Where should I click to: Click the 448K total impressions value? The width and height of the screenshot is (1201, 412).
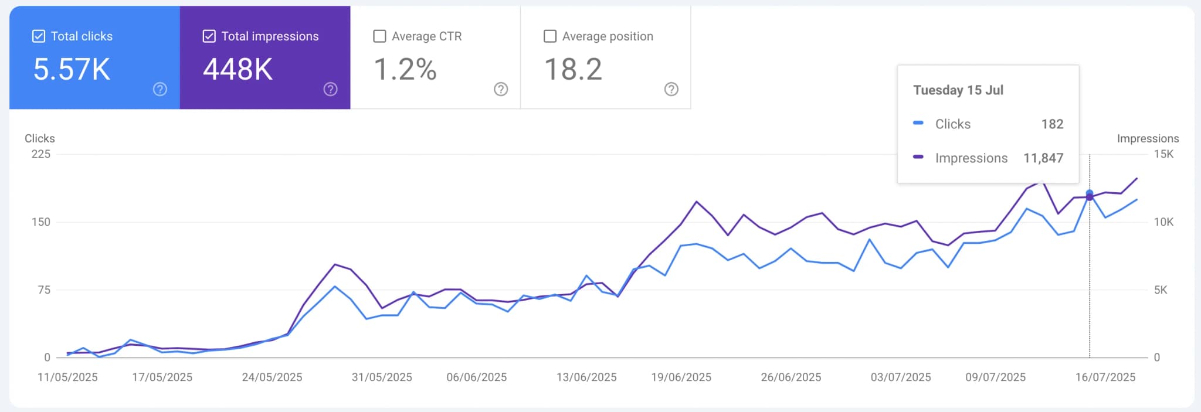click(x=236, y=69)
